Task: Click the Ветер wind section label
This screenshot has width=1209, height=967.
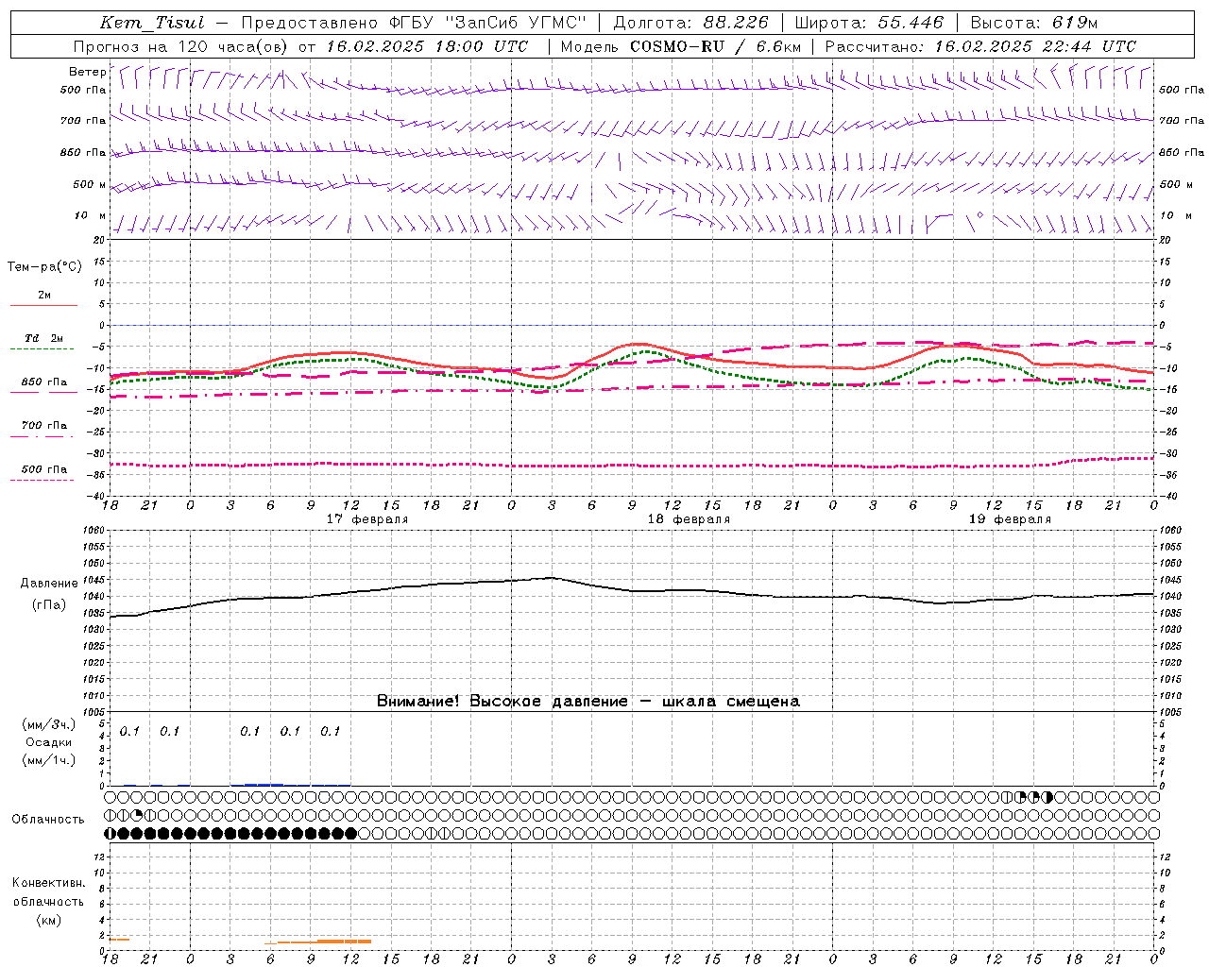Action: pyautogui.click(x=87, y=72)
